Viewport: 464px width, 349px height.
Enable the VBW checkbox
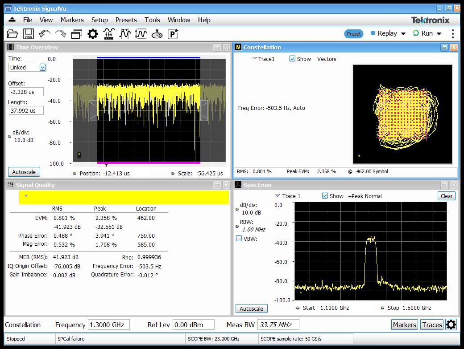point(239,238)
